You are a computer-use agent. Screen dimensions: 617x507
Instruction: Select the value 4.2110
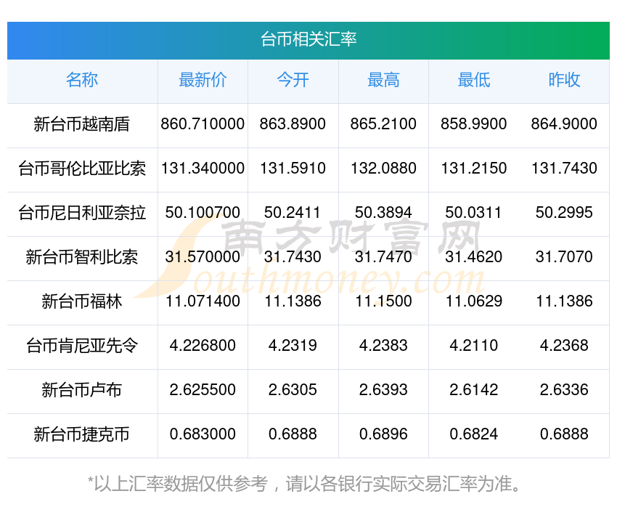point(474,346)
